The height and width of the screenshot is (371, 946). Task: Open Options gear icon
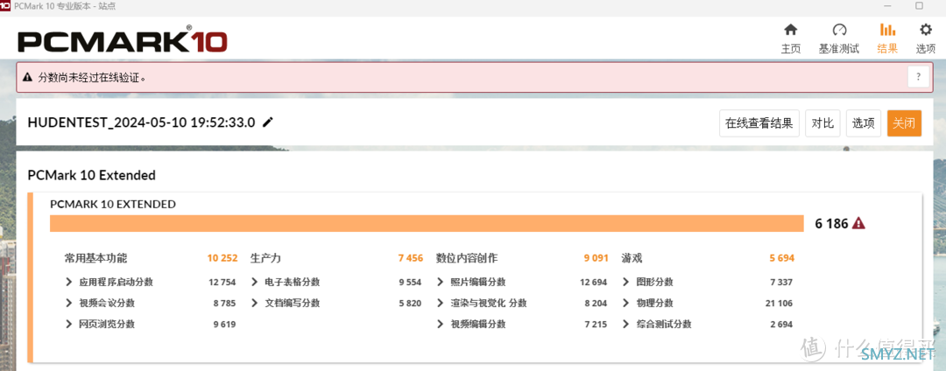tap(925, 31)
